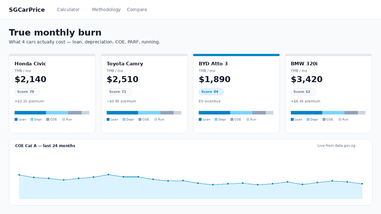
Task: Click Honda Civic Depr bar segment
Action: pos(57,113)
